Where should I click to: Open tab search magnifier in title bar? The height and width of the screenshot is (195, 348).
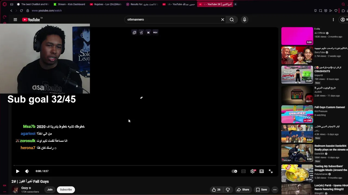[343, 4]
